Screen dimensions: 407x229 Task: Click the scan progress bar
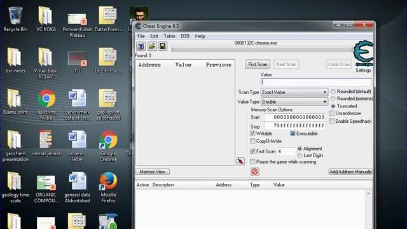point(262,50)
